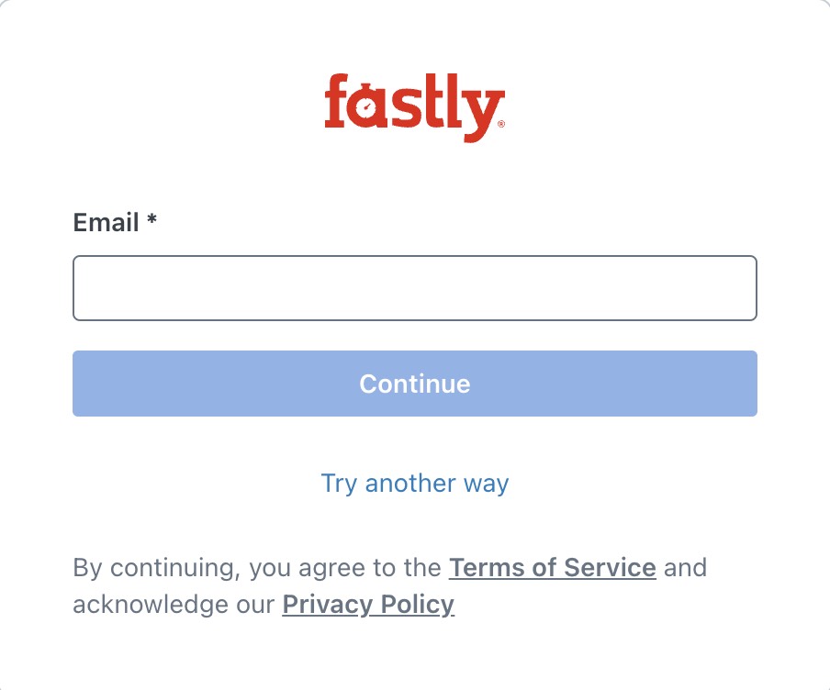Submit the form using the blue Continue button
The width and height of the screenshot is (830, 690).
click(414, 384)
